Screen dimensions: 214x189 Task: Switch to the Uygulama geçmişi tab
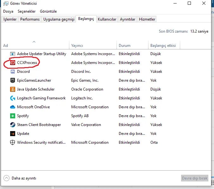[x=59, y=19]
